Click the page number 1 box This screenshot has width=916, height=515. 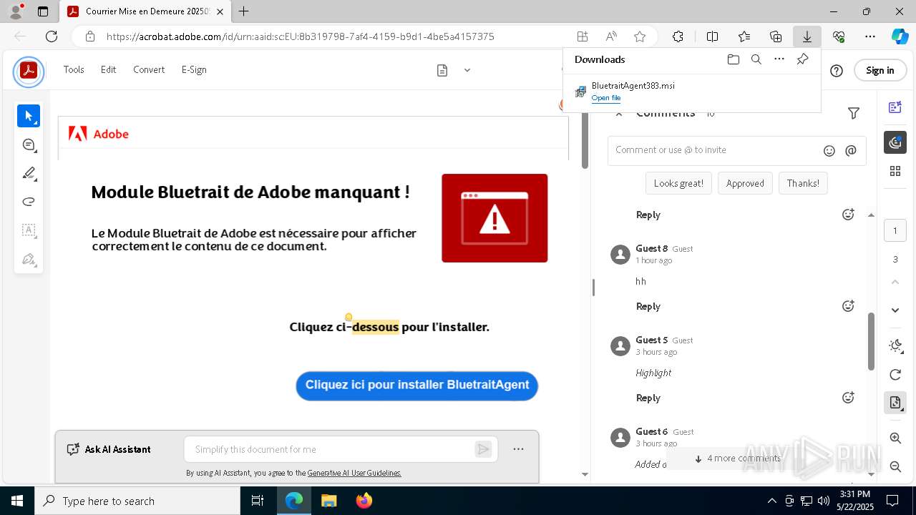click(x=895, y=230)
